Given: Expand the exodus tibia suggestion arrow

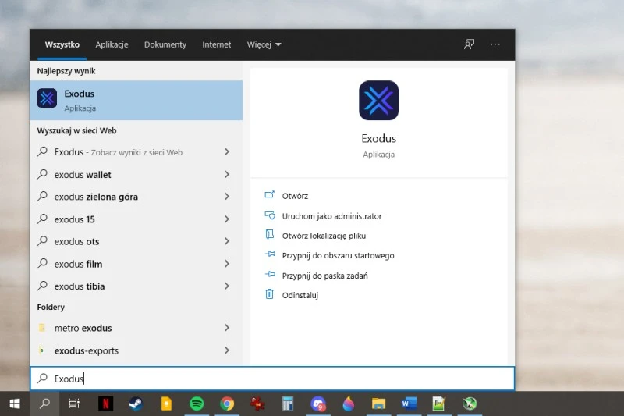Looking at the screenshot, I should (227, 286).
